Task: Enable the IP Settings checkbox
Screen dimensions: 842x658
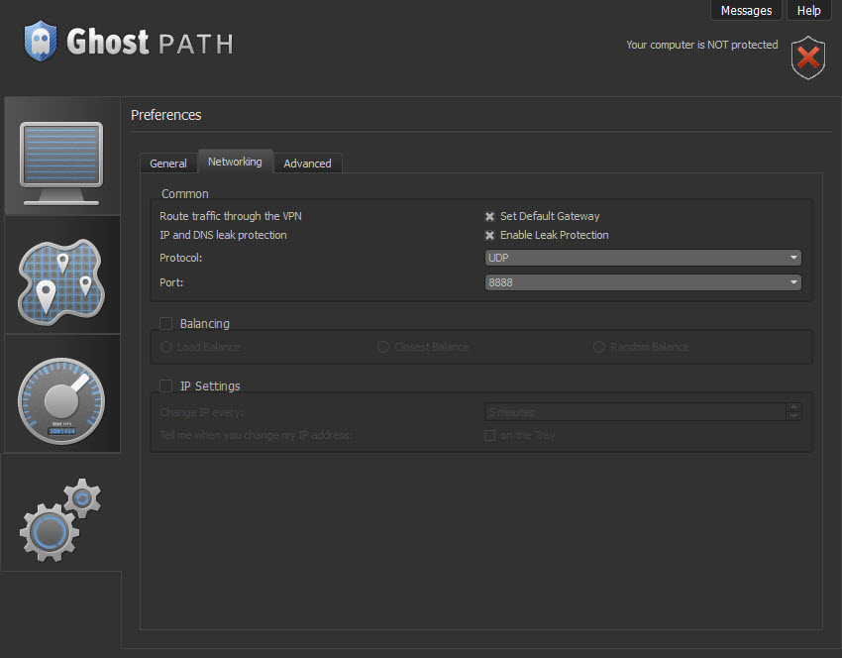Action: [166, 385]
